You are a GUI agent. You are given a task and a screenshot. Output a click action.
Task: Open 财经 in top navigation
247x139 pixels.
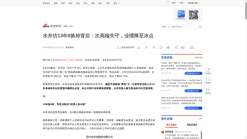pos(70,3)
